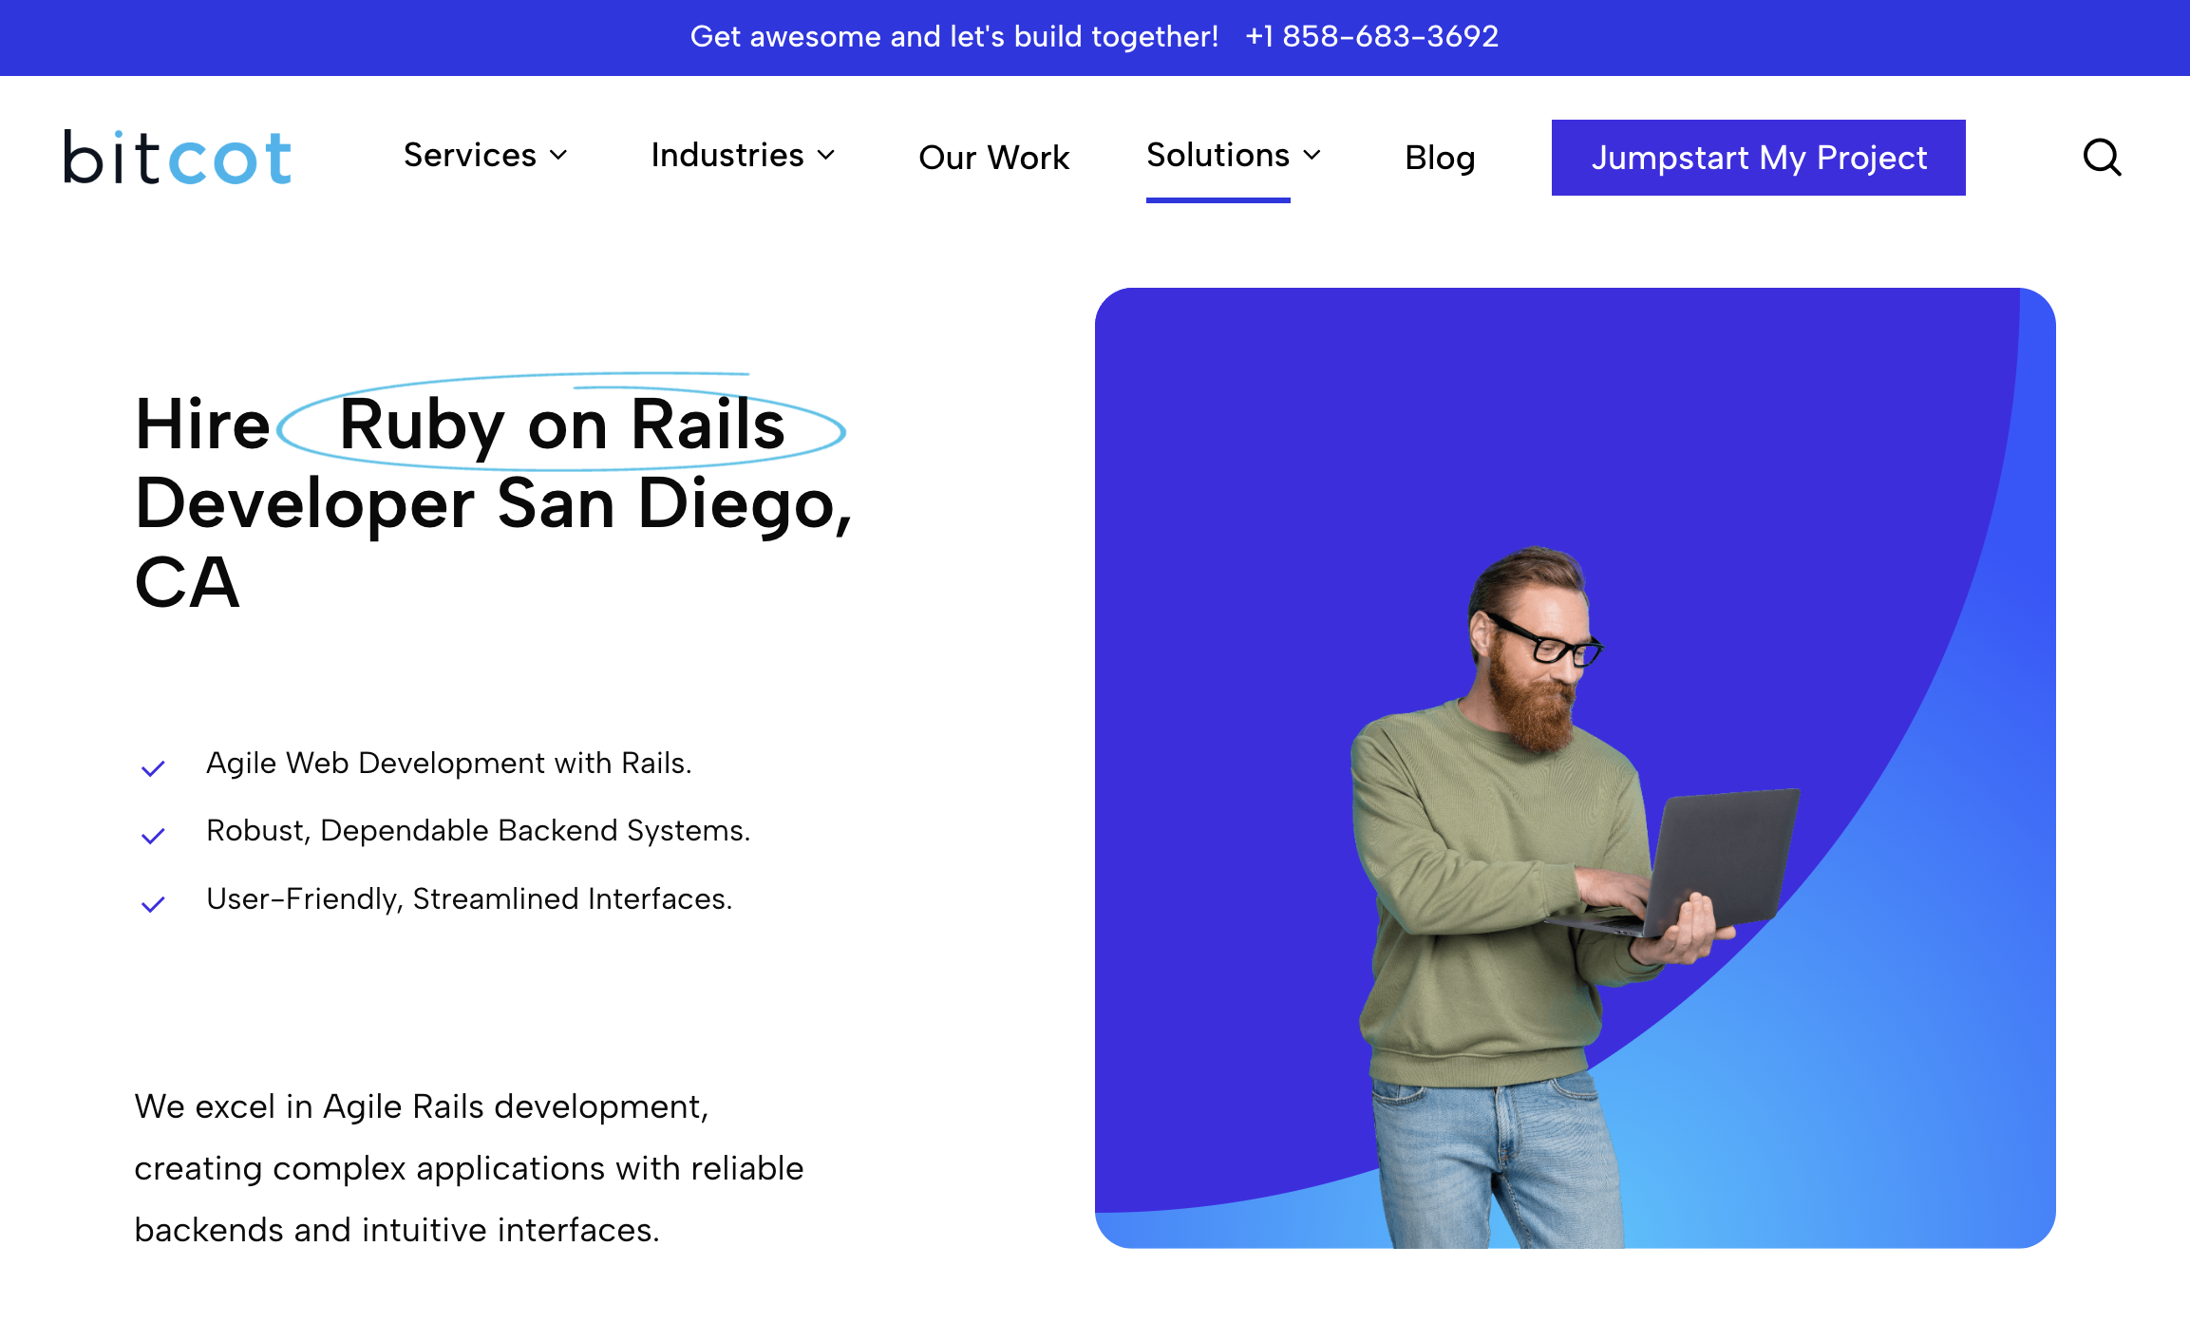Click the checkmark beside User-Friendly, Streamlined Interfaces

click(x=153, y=904)
